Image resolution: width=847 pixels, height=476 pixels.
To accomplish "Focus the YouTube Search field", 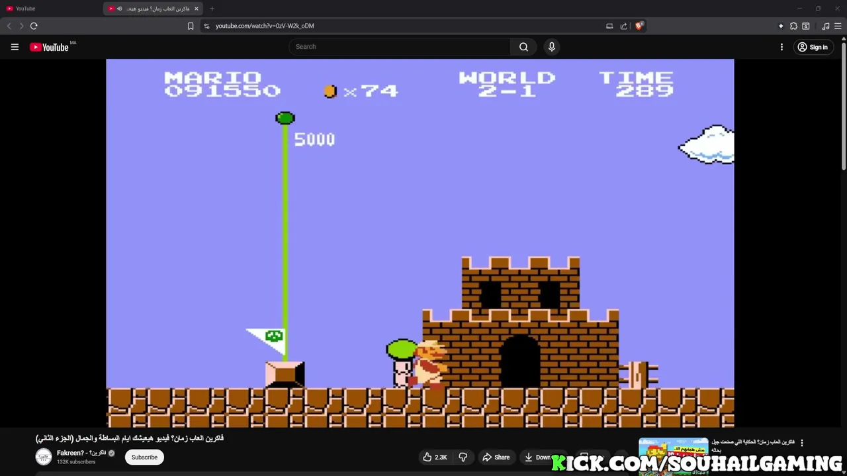I will [x=400, y=47].
